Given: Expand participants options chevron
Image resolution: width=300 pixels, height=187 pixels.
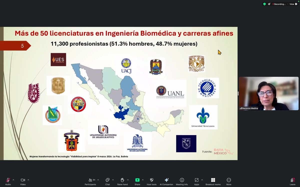Looking at the screenshot, I should pyautogui.click(x=98, y=180).
